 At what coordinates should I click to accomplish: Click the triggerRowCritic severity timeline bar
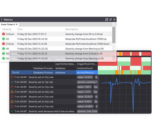124,64
